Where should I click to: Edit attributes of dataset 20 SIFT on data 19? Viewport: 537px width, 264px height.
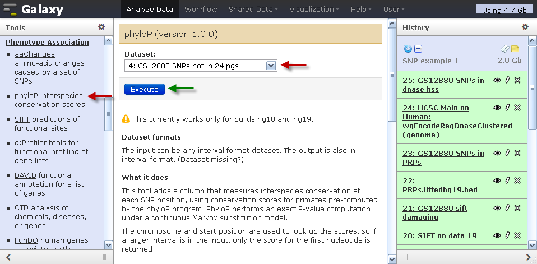click(x=507, y=235)
